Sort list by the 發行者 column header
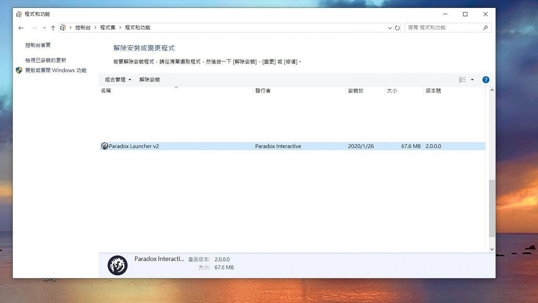Viewport: 538px width, 303px height. pyautogui.click(x=263, y=91)
